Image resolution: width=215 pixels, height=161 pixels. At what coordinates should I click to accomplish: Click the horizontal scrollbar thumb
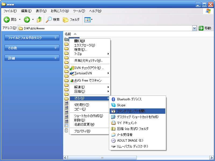pyautogui.click(x=102, y=158)
